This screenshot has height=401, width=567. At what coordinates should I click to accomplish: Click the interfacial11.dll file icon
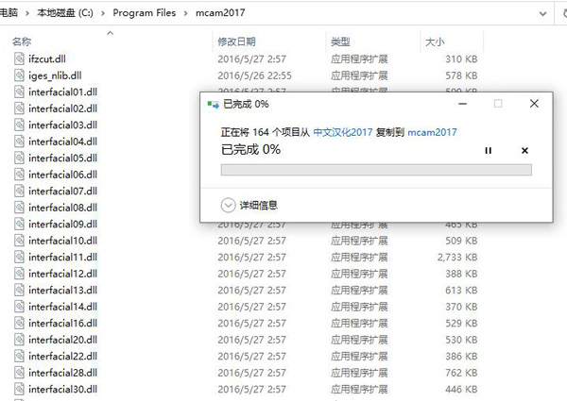(19, 257)
